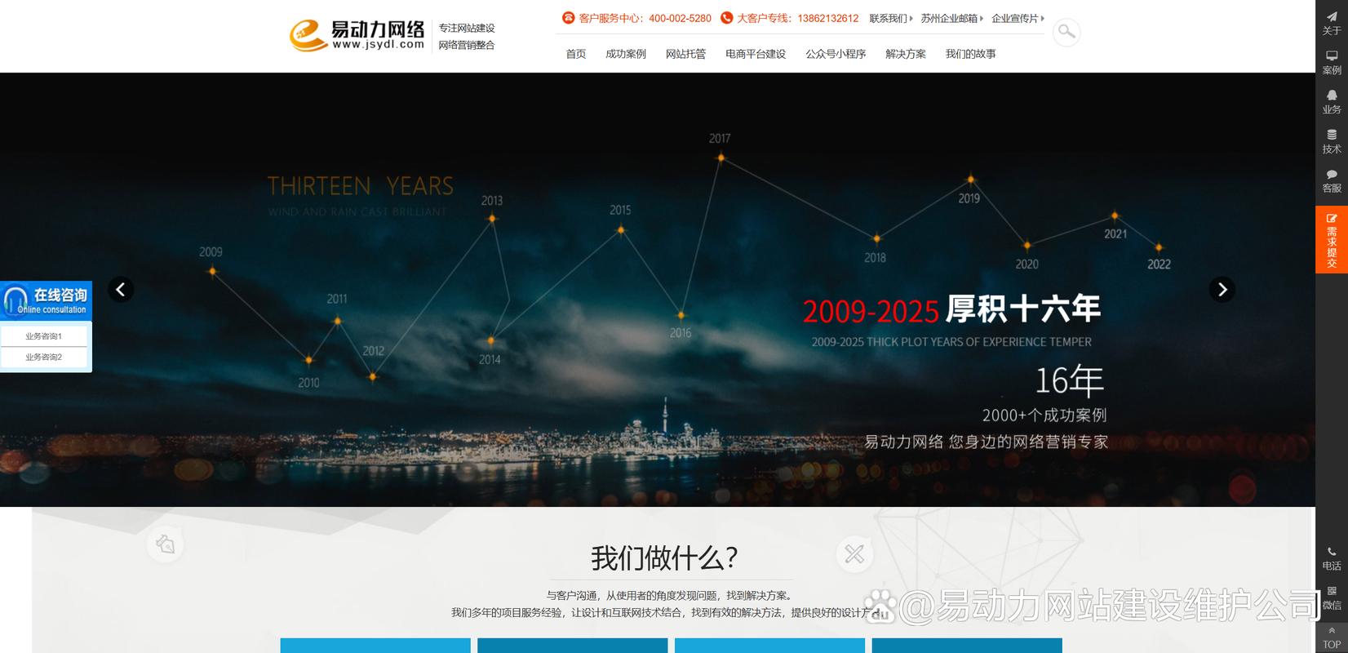Open the 解决方案 menu item
Image resolution: width=1348 pixels, height=653 pixels.
coord(906,54)
